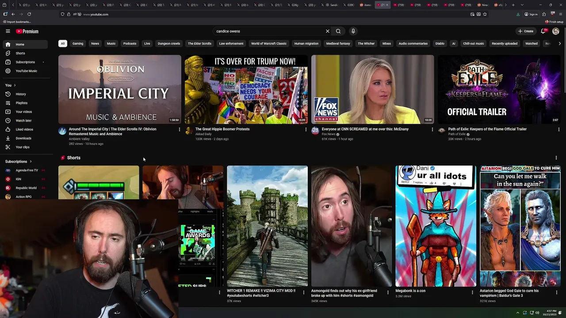This screenshot has height=318, width=566.
Task: Open the notifications bell
Action: 543,31
